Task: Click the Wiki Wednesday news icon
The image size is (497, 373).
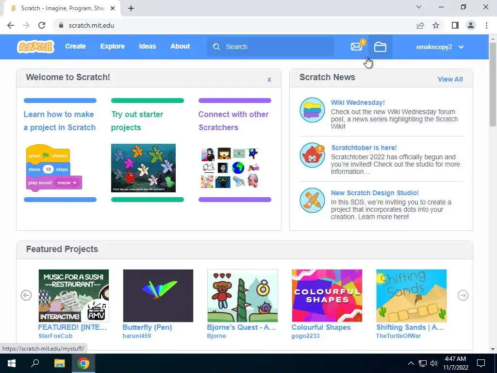Action: [312, 110]
